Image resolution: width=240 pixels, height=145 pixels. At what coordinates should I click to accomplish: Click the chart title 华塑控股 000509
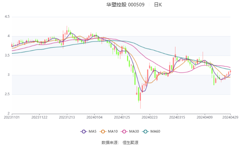point(125,5)
